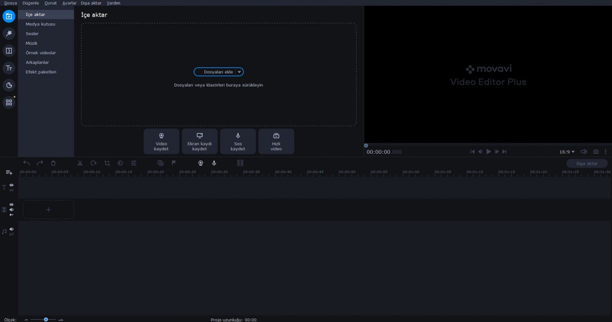This screenshot has height=322, width=612.
Task: Mute the audio track with the music note
Action: [x=11, y=229]
